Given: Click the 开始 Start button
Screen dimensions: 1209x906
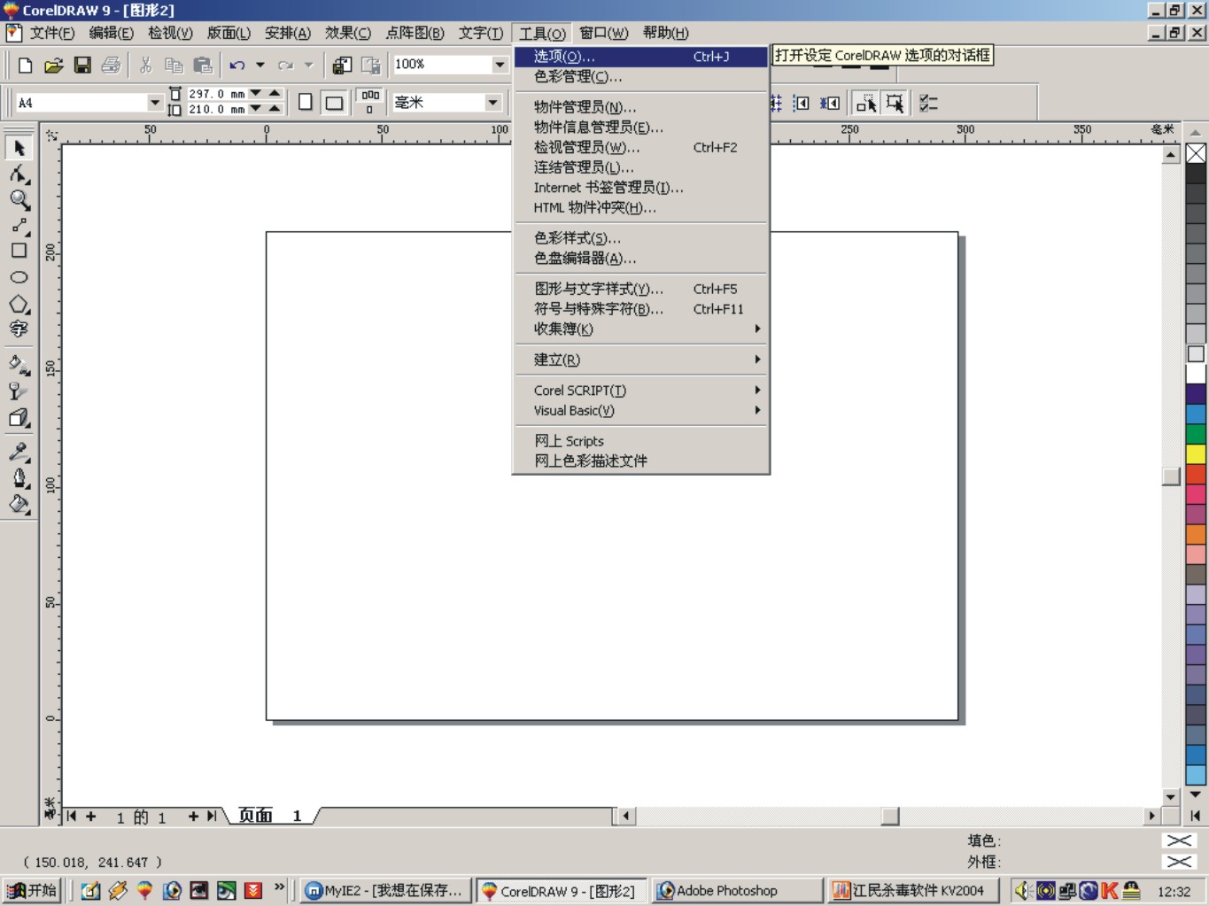Looking at the screenshot, I should point(32,890).
